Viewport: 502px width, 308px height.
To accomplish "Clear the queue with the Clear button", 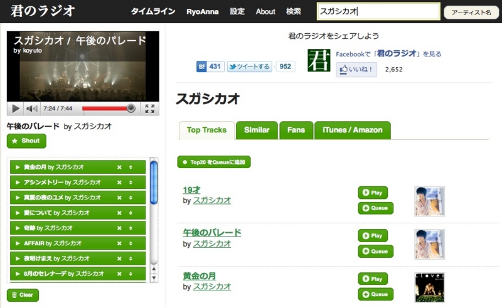I will click(23, 295).
